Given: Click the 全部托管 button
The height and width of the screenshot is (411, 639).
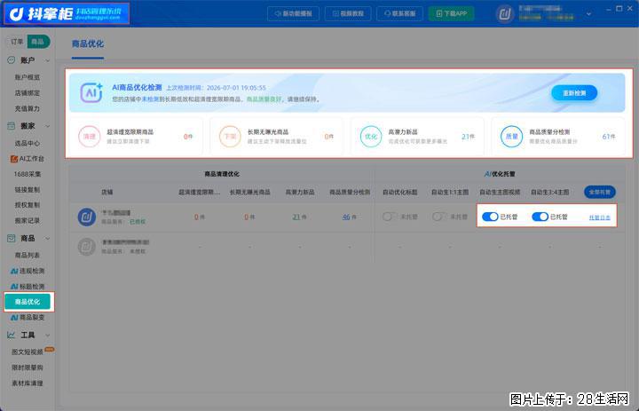Looking at the screenshot, I should click(599, 192).
